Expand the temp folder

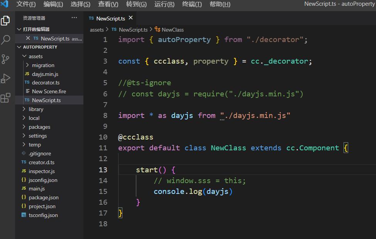click(24, 145)
